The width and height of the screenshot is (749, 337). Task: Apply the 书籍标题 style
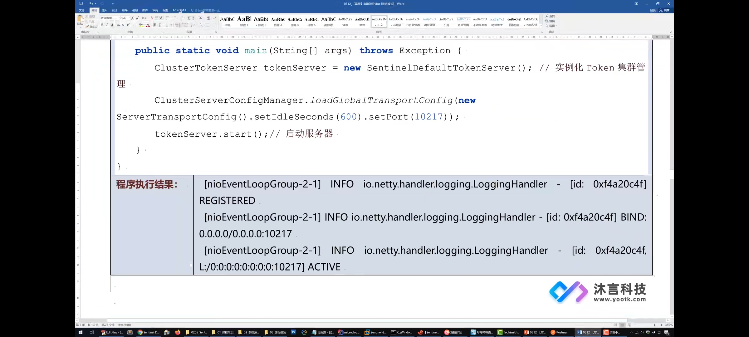(514, 22)
